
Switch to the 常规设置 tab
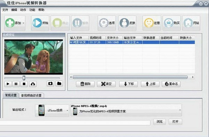click(11, 96)
